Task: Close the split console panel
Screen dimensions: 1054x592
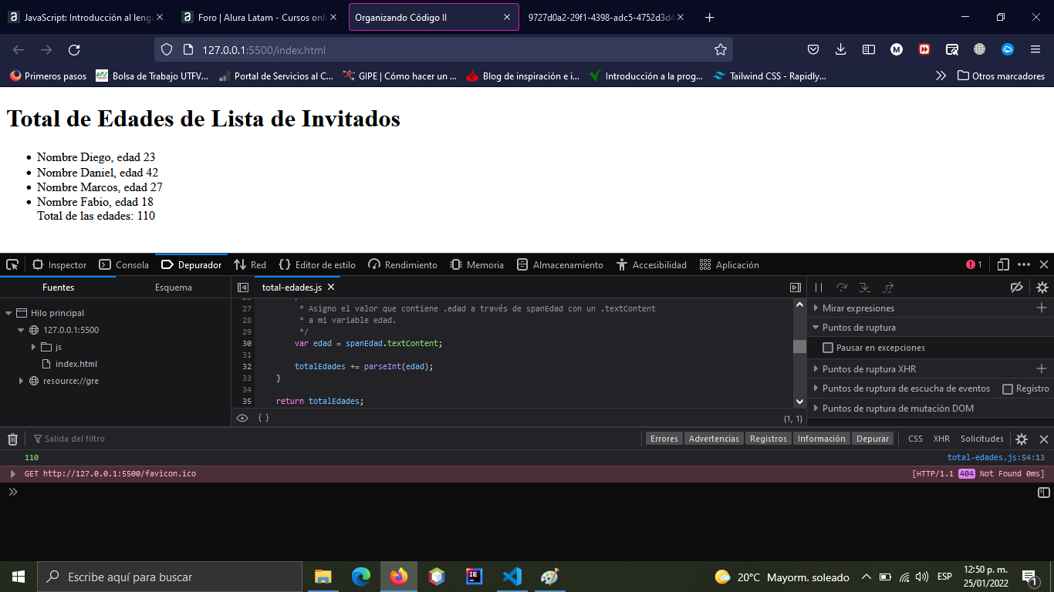Action: coord(1044,439)
